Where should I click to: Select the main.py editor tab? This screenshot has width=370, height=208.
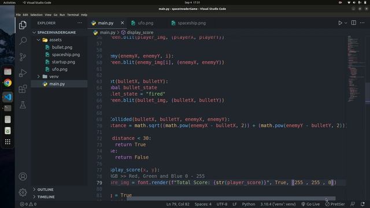tap(106, 23)
